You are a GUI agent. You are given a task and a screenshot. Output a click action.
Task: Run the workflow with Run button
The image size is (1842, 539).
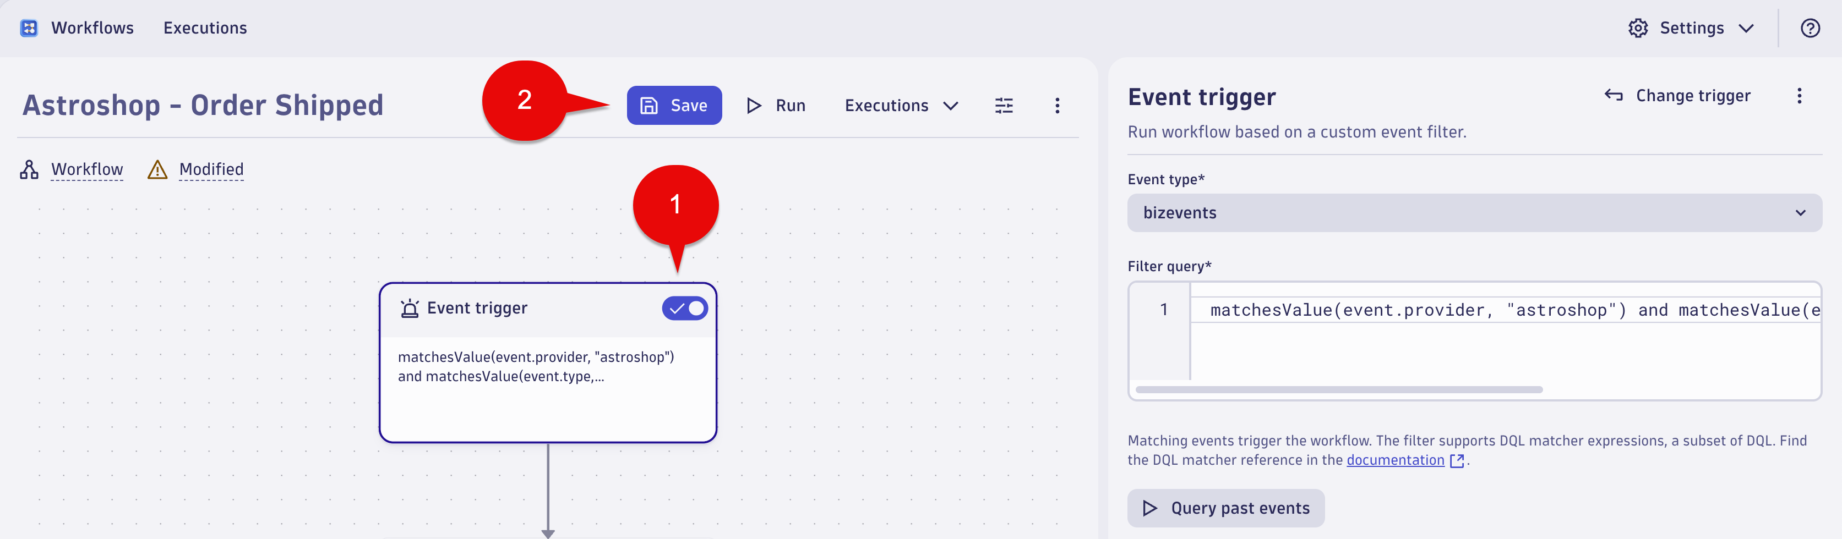click(x=776, y=106)
